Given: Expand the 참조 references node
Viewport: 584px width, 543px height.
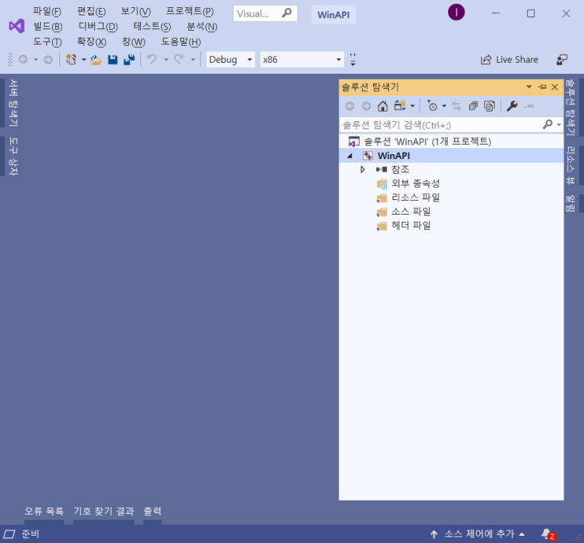Looking at the screenshot, I should coord(363,169).
